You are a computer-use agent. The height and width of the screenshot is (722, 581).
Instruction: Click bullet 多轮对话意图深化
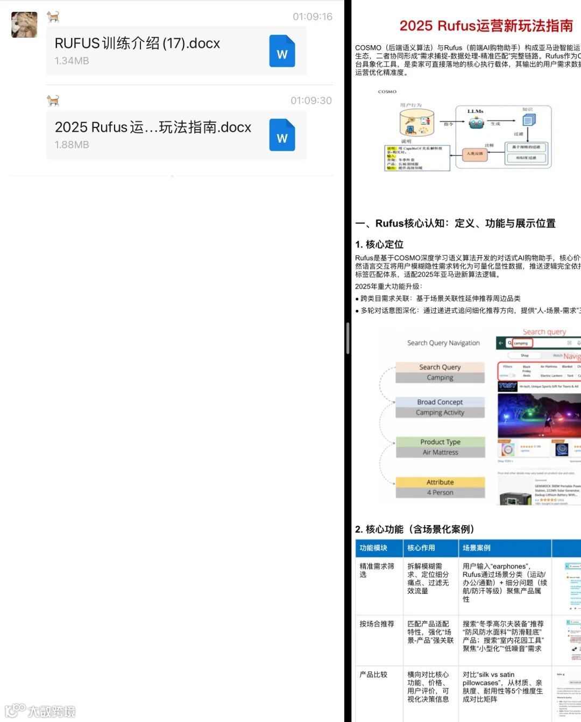pyautogui.click(x=468, y=310)
